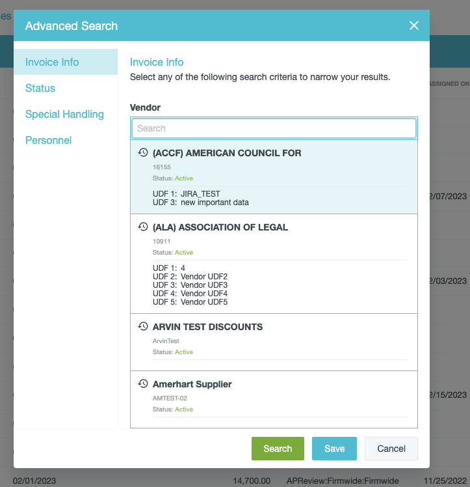The image size is (470, 487).
Task: Go to the Personnel section
Action: click(x=48, y=141)
